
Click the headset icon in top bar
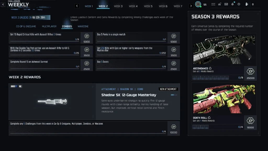(x=226, y=4)
